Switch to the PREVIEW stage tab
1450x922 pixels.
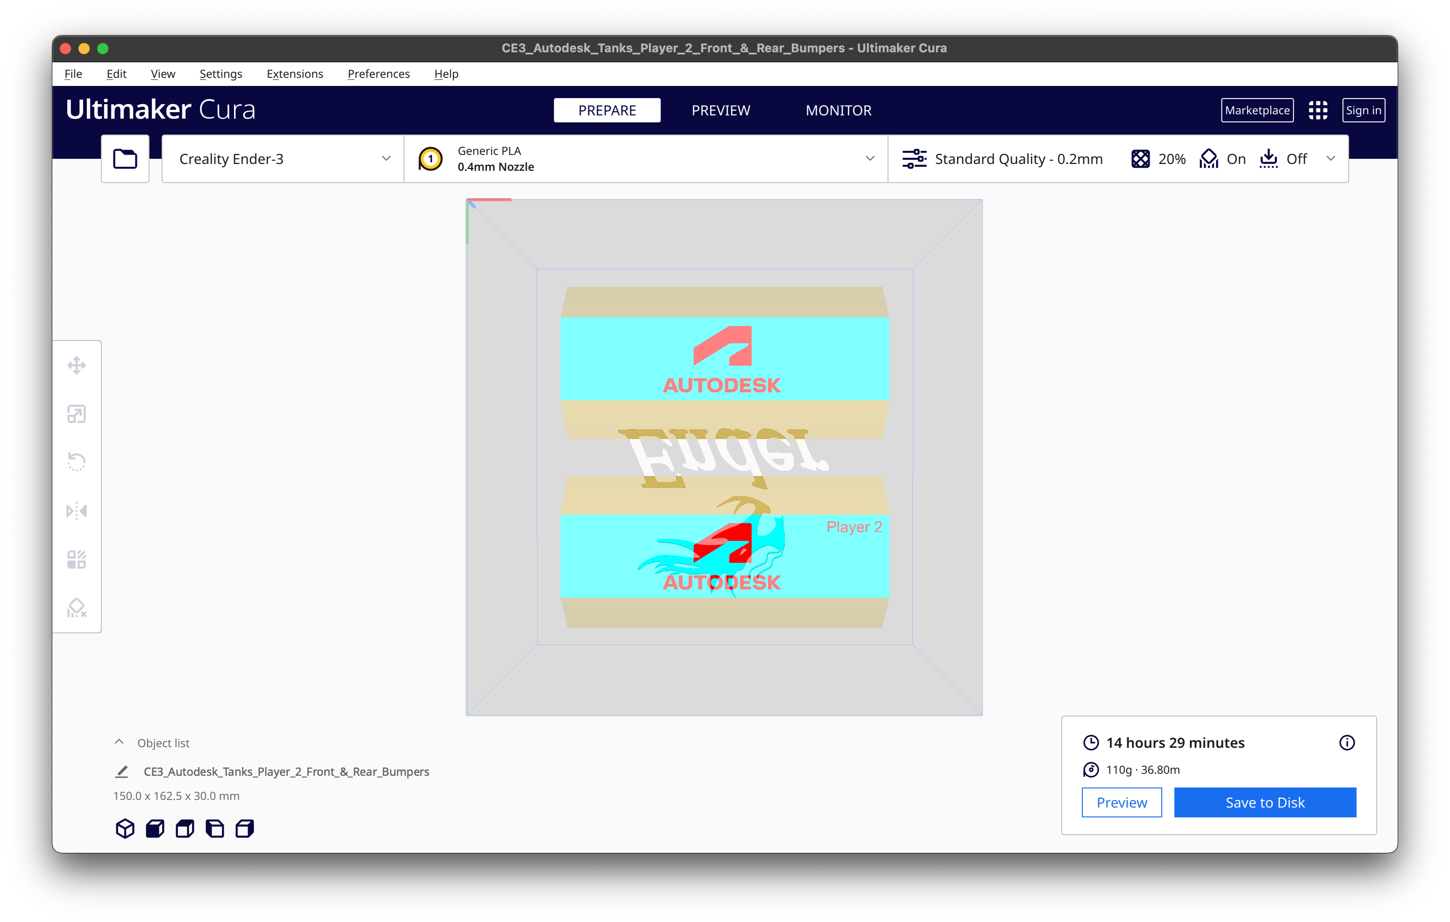coord(720,110)
